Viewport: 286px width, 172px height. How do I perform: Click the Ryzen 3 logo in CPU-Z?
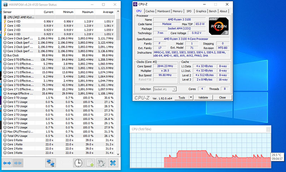click(x=219, y=26)
